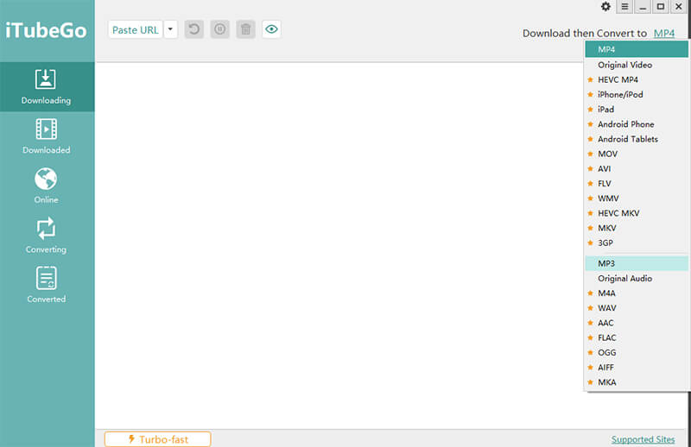691x447 pixels.
Task: Select Original Video format option
Action: (x=637, y=65)
